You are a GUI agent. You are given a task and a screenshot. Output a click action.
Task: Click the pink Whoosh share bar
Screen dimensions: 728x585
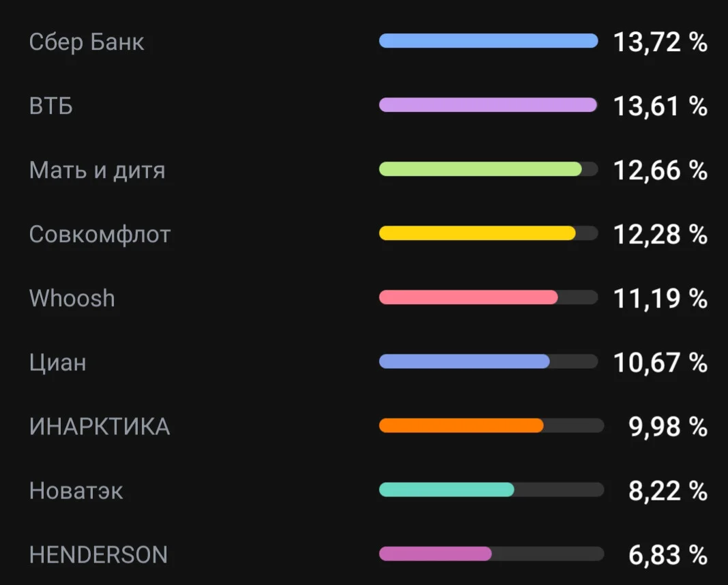469,297
